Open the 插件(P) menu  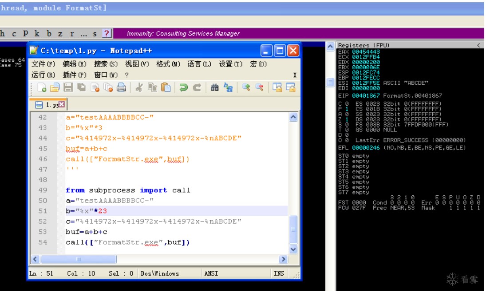(x=75, y=75)
